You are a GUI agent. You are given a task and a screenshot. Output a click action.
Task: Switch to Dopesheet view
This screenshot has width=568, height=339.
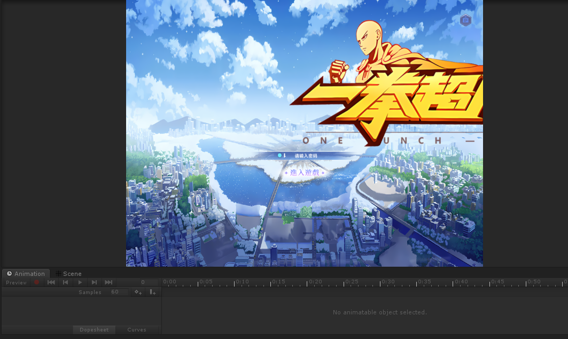(x=94, y=330)
